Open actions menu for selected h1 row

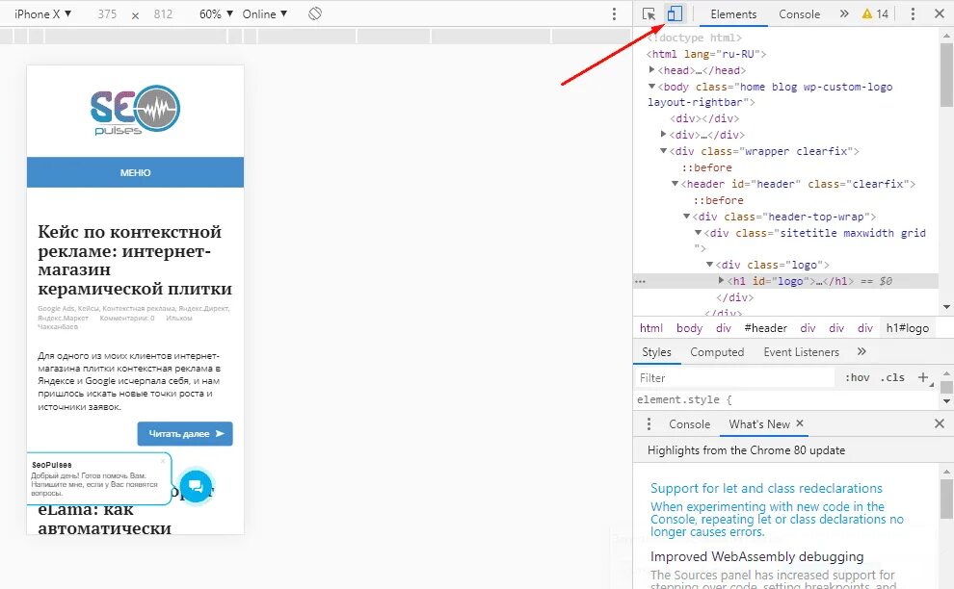(x=640, y=281)
